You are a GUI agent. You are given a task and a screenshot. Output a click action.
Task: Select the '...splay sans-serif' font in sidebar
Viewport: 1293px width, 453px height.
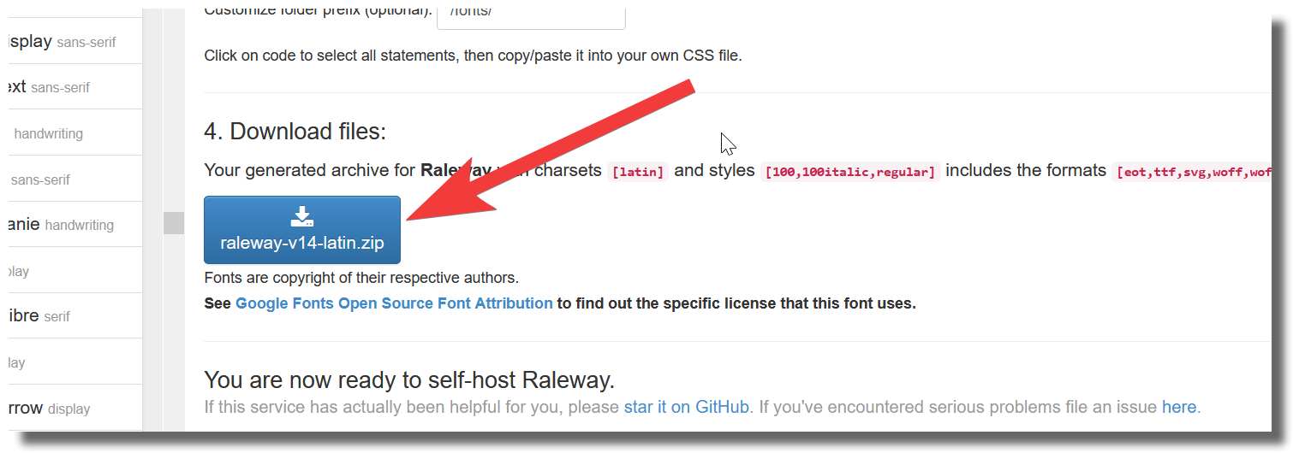pyautogui.click(x=62, y=41)
